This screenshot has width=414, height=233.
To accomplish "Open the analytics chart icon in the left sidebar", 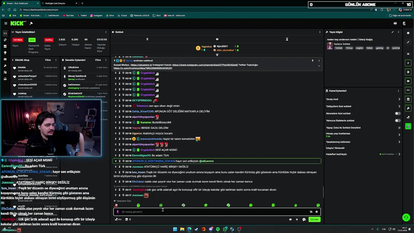I will click(5, 46).
